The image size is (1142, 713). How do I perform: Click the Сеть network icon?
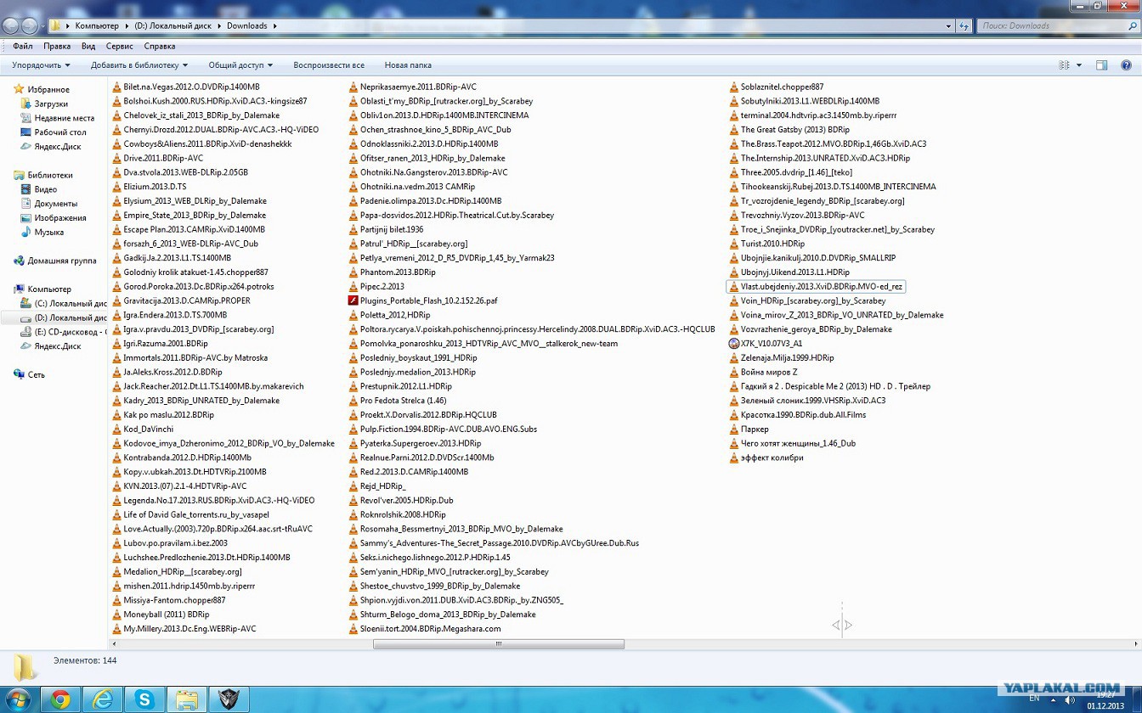point(19,374)
